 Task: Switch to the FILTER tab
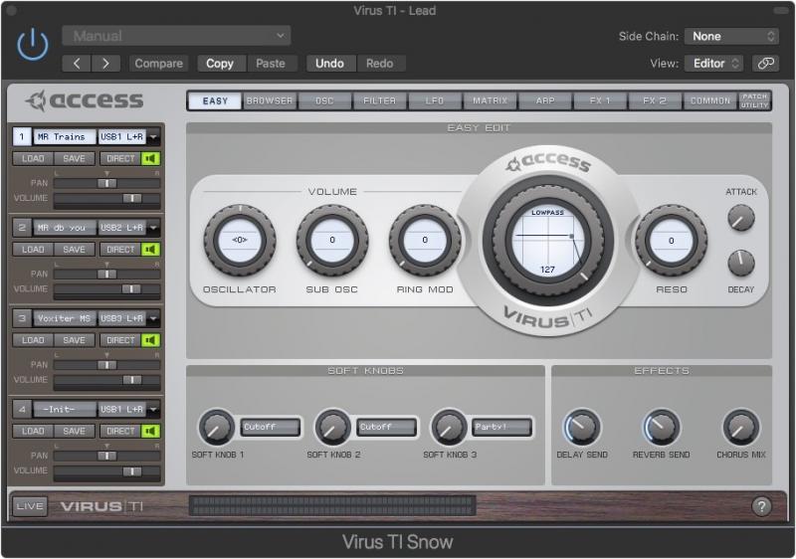pos(379,100)
